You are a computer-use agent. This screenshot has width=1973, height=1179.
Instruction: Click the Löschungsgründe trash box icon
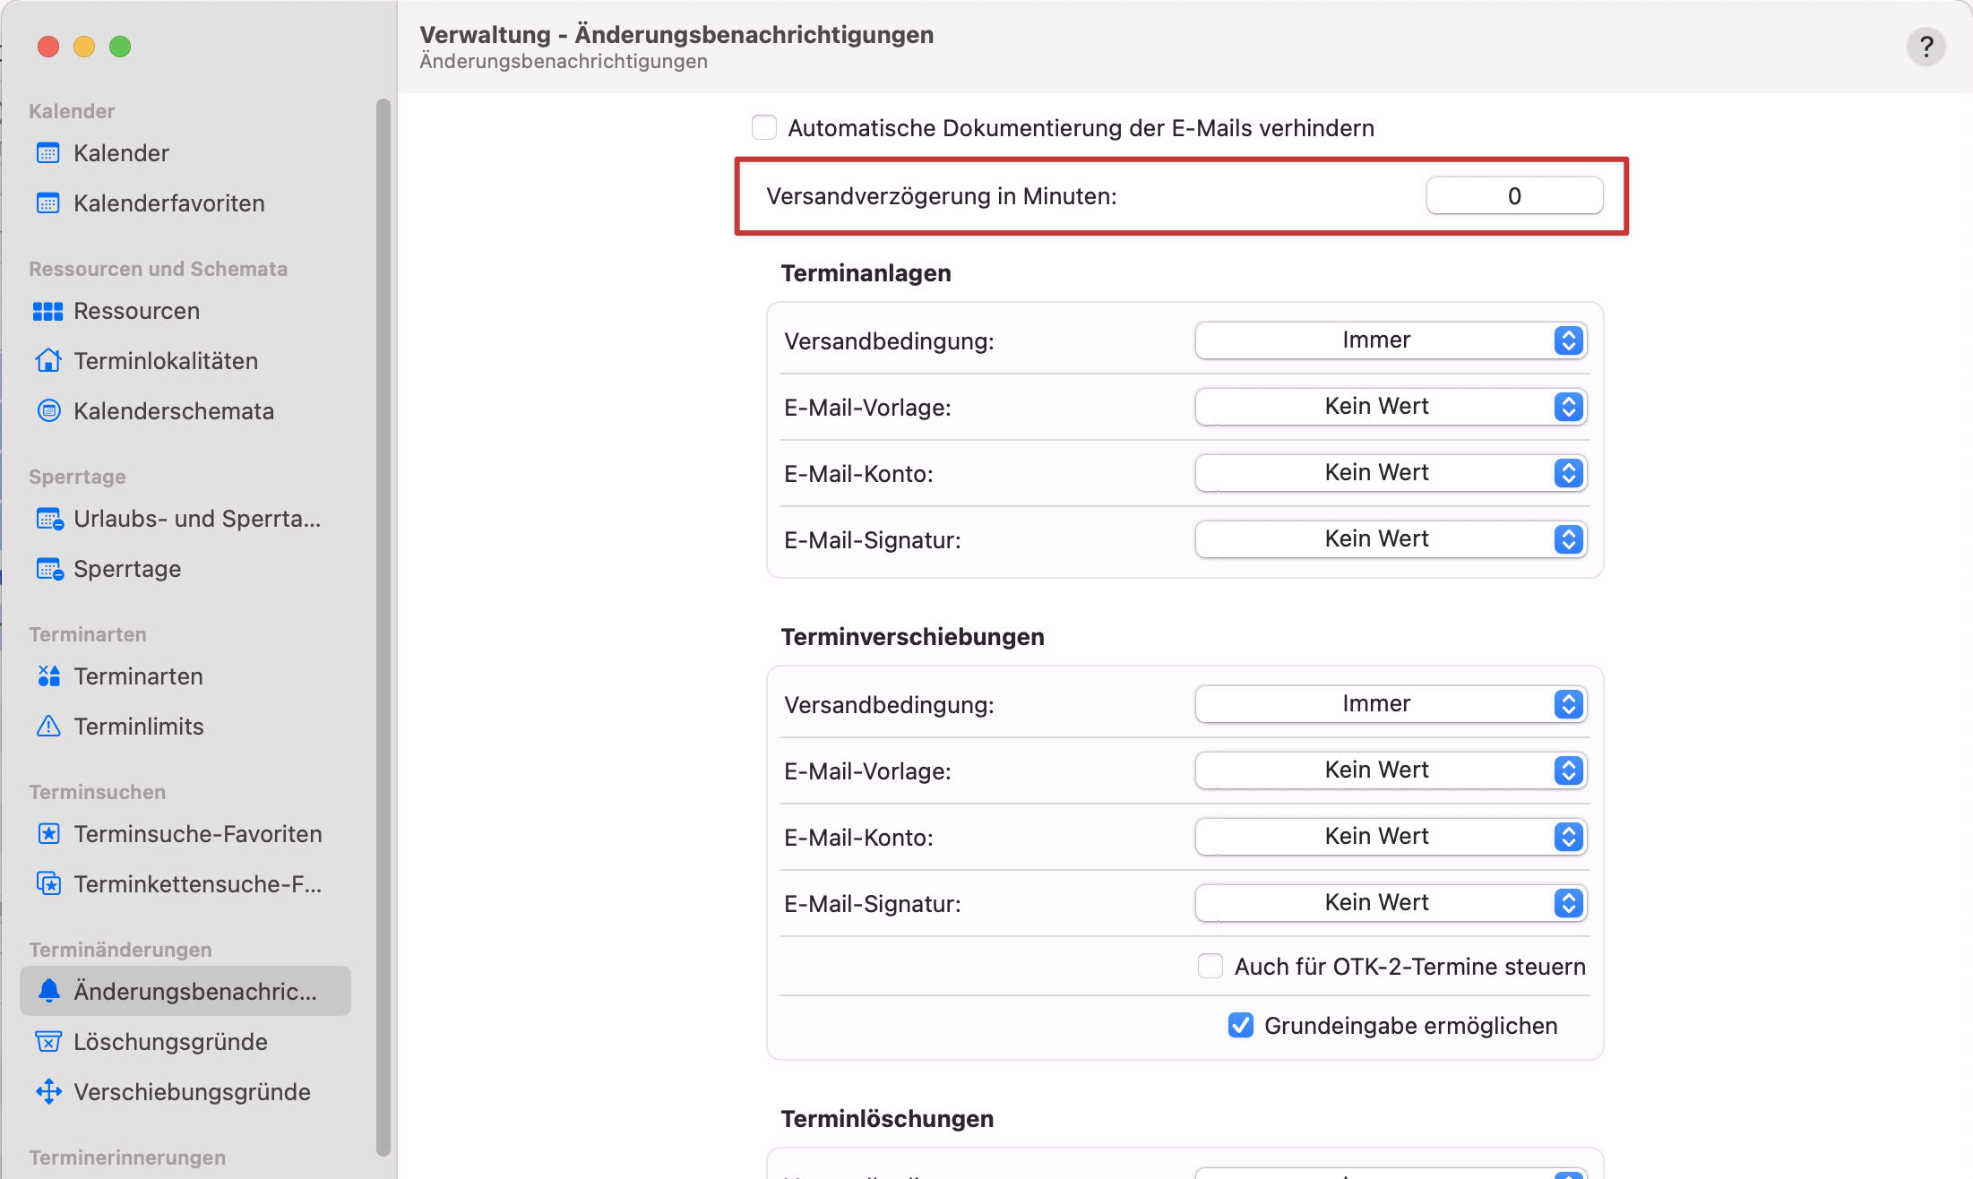click(48, 1042)
